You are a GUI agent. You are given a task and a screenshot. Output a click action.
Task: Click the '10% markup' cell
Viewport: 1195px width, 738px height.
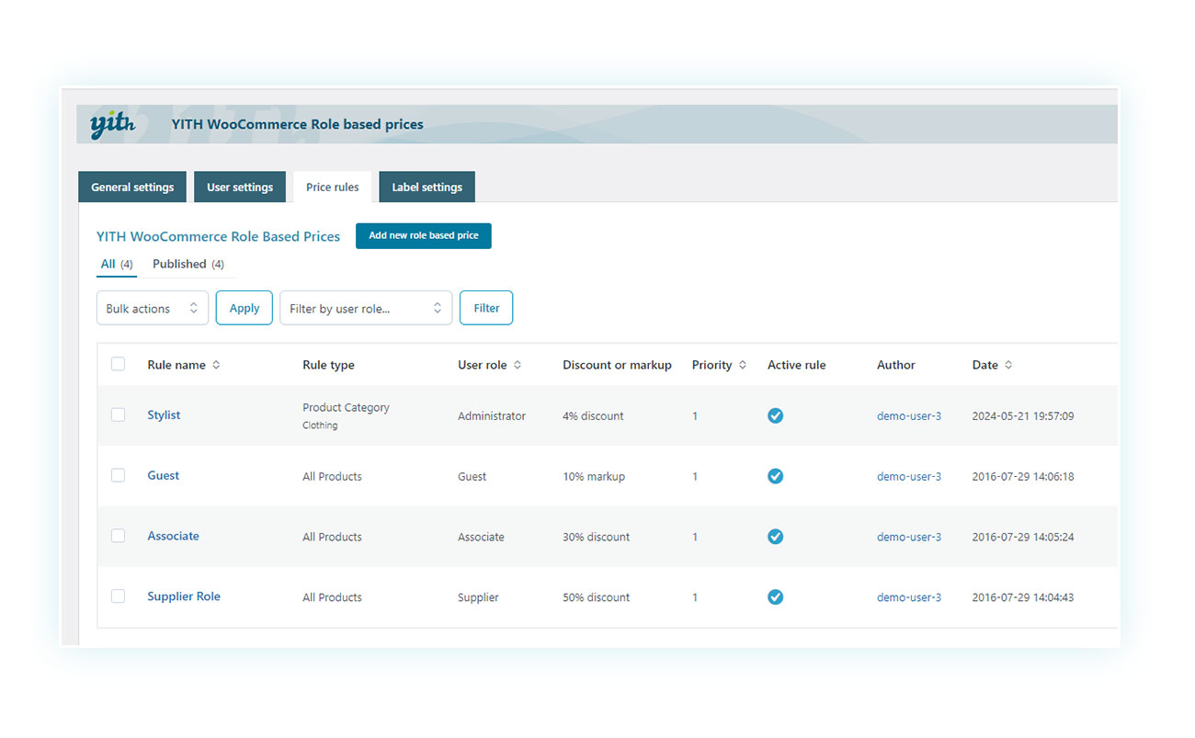(x=594, y=476)
